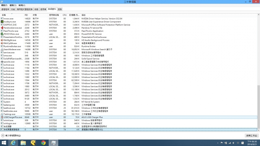Viewport: 260px width, 146px height.
Task: Switch to the 應用程式歷程記錄 tab
Action: [x=25, y=9]
